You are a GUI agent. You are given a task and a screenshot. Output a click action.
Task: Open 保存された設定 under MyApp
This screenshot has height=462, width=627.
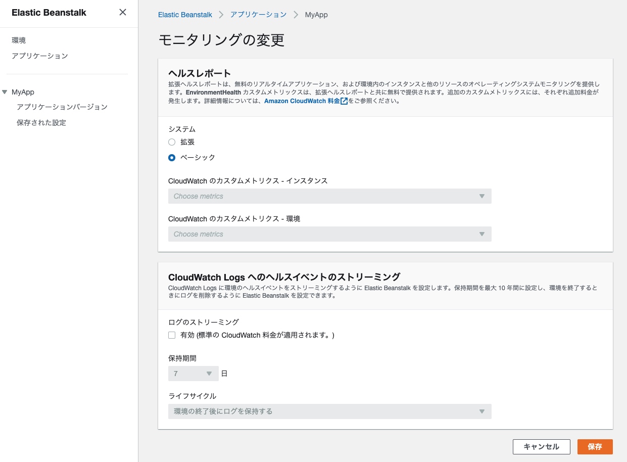point(41,123)
